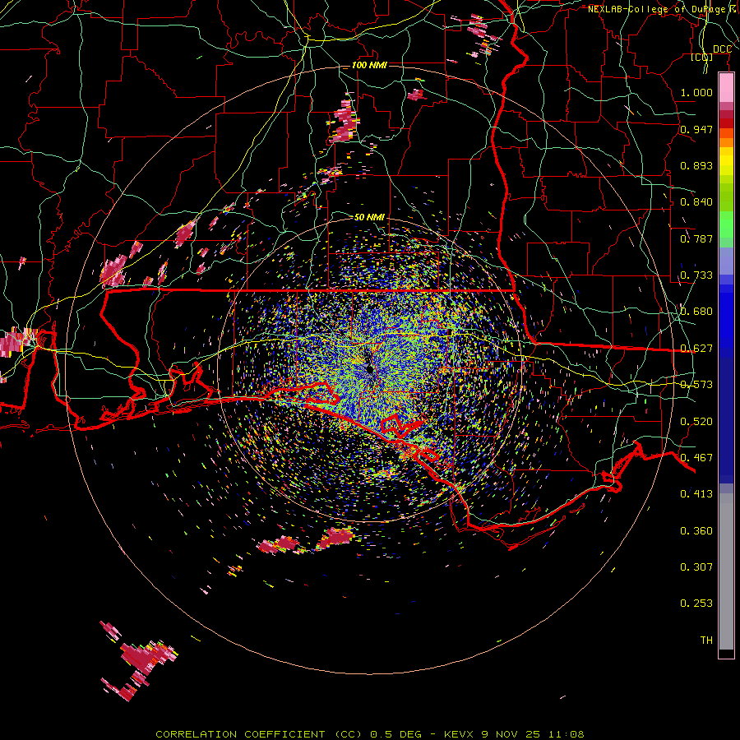Click the "0.5 DEG" elevation in caption
The image size is (740, 740).
point(396,734)
